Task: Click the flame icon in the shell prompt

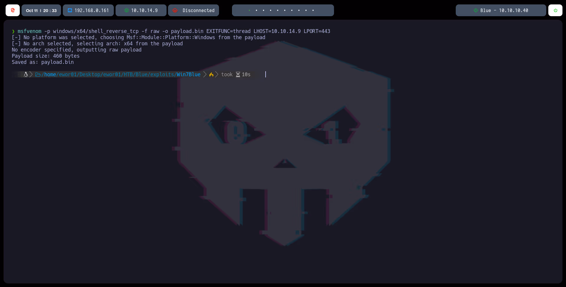Action: (x=211, y=74)
